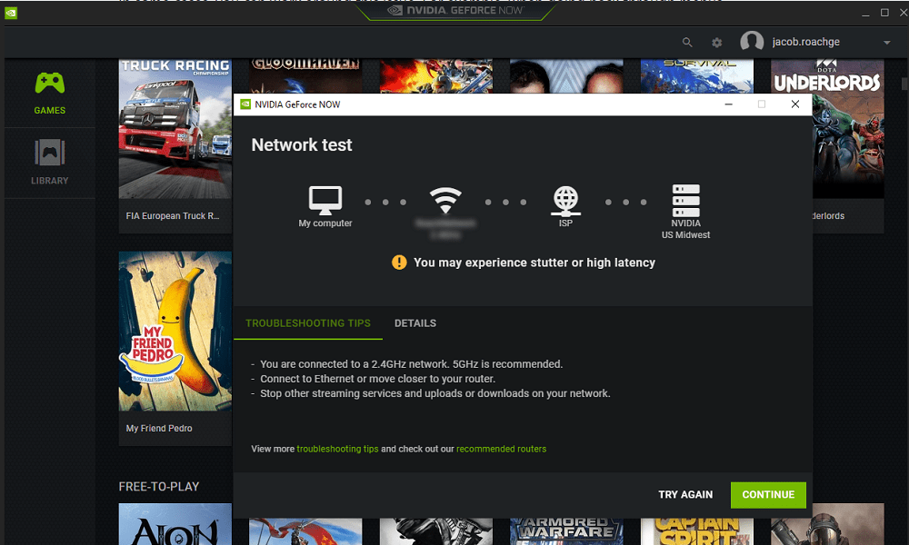
Task: Open the Games section in sidebar
Action: coord(49,94)
